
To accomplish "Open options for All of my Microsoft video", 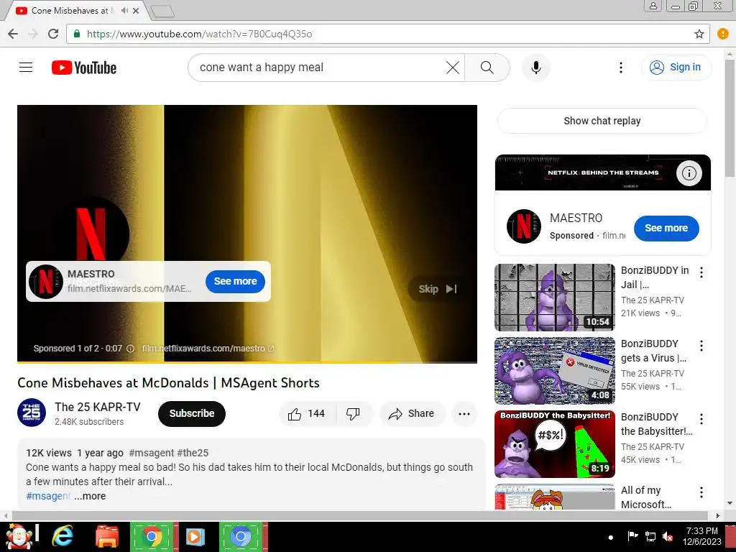I will click(x=701, y=492).
